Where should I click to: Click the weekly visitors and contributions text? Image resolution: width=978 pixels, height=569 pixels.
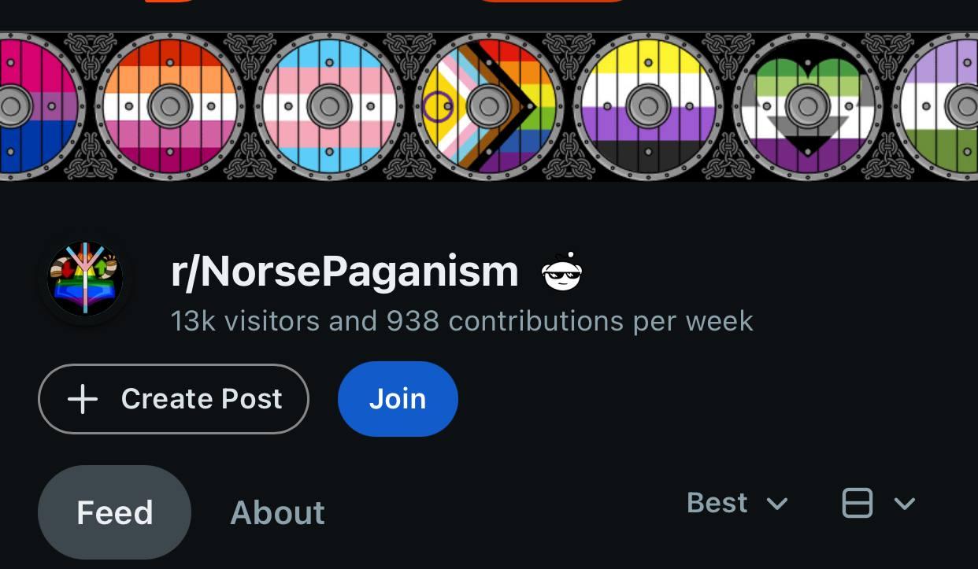[x=461, y=321]
